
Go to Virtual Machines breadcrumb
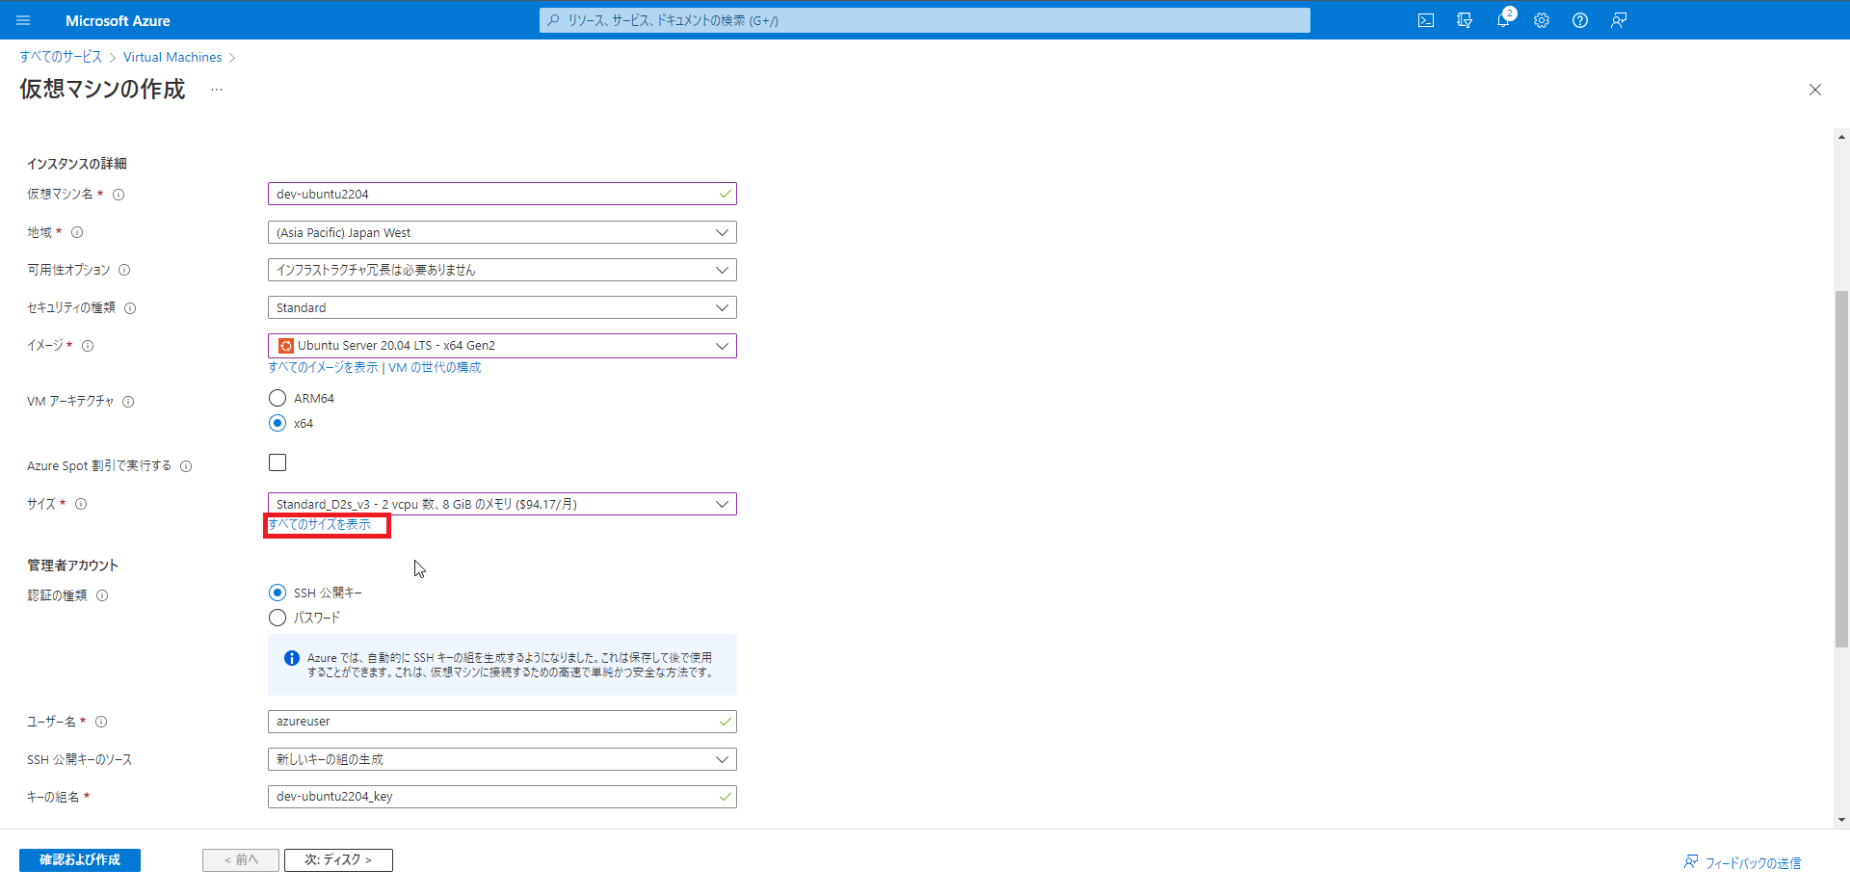(172, 57)
